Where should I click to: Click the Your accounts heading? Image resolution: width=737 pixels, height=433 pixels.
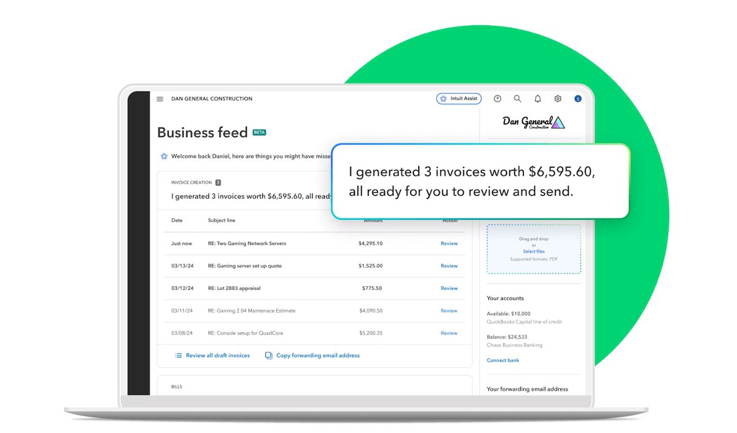click(x=505, y=298)
